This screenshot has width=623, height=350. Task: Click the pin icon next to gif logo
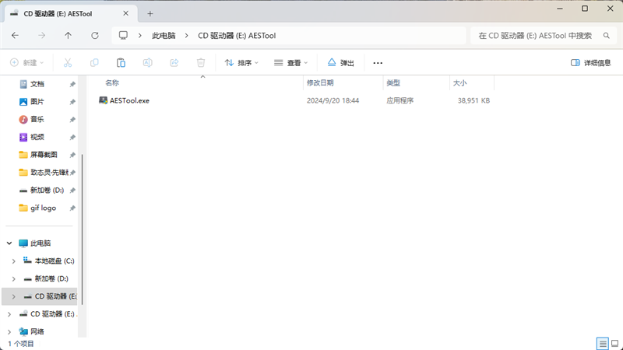[x=72, y=208]
